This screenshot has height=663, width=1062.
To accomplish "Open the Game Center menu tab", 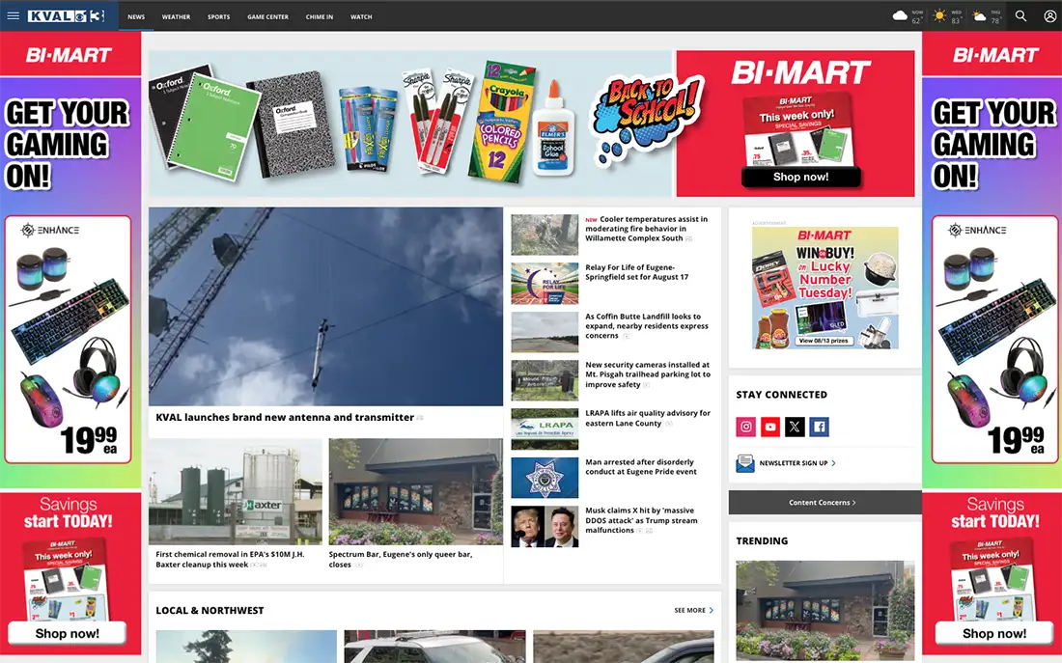I will pyautogui.click(x=267, y=17).
